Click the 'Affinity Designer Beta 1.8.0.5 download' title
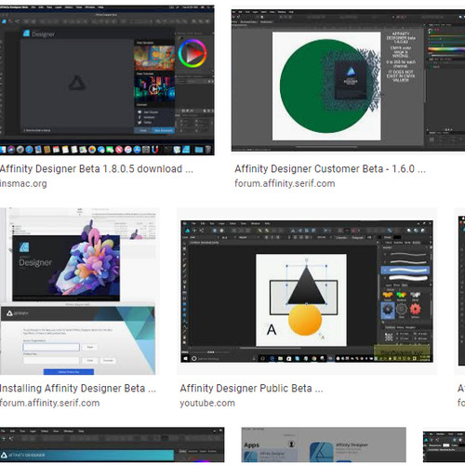 [97, 169]
